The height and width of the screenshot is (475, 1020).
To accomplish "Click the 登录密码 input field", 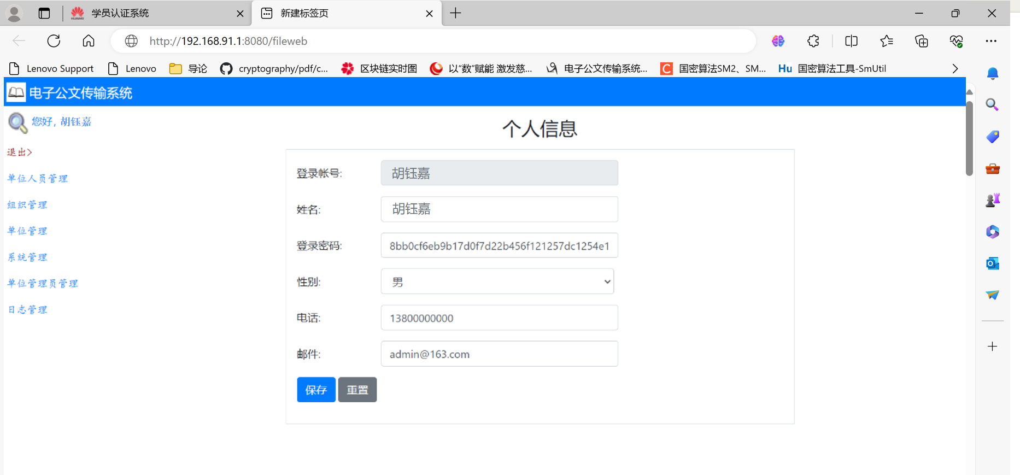I will click(500, 245).
